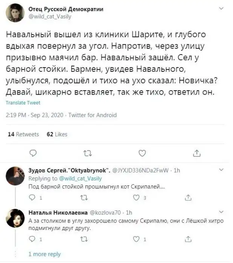This screenshot has width=233, height=263.
Task: Open Наталья Николаевна's profile avatar
Action: coord(16,218)
